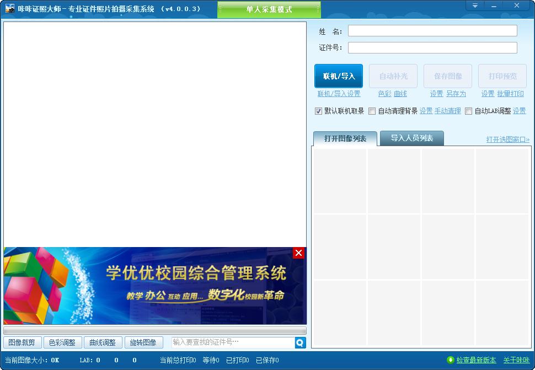The width and height of the screenshot is (535, 370).
Task: Click the 联机/导入 connect button
Action: click(338, 76)
